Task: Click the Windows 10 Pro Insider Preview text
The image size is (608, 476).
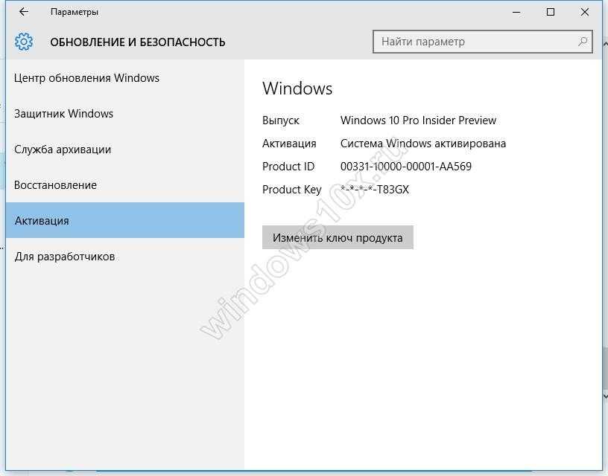Action: click(x=418, y=120)
